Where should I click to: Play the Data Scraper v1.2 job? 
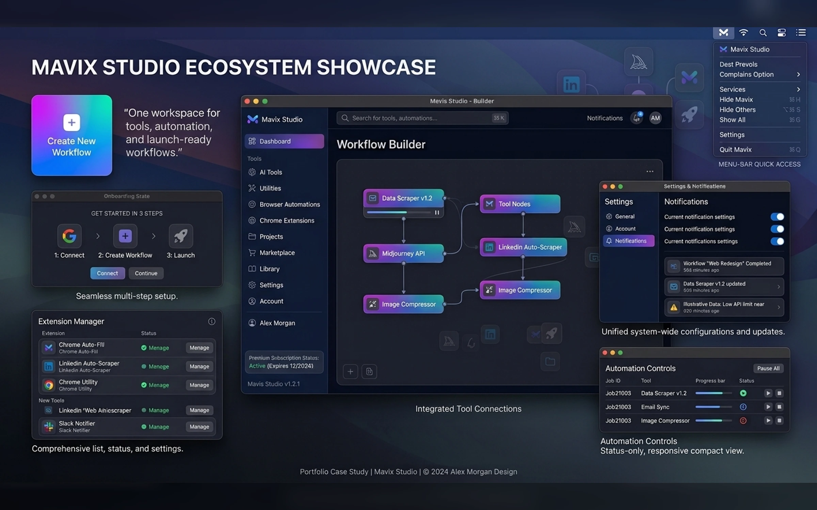(768, 393)
